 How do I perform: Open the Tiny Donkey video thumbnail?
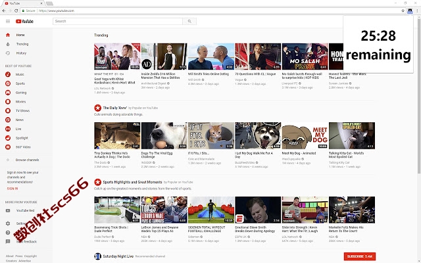pyautogui.click(x=117, y=135)
